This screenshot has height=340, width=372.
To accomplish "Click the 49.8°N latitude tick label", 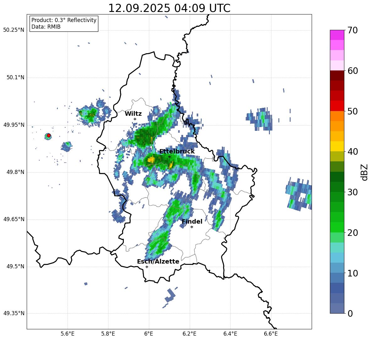I will tap(15, 172).
